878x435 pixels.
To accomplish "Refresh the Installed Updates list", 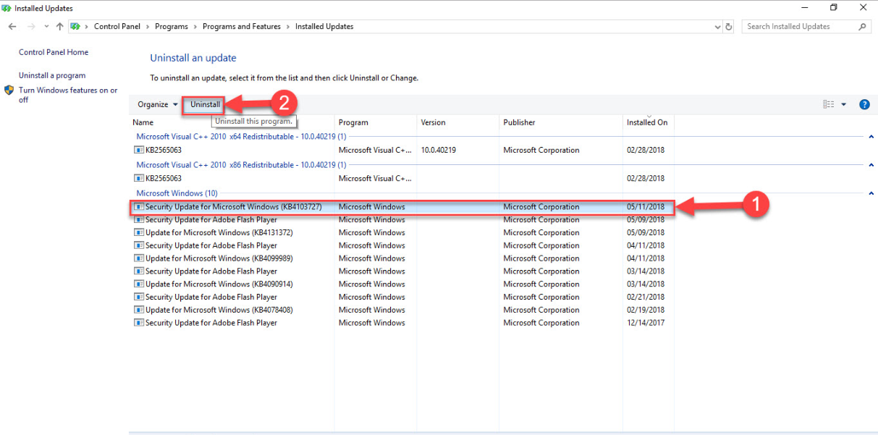I will click(x=729, y=27).
